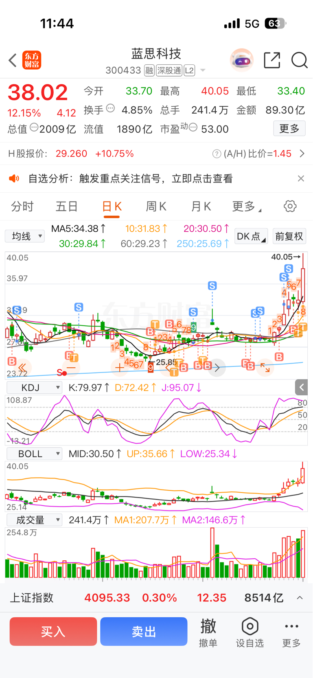Tap the info icon next to 总值
Image resolution: width=313 pixels, height=678 pixels.
coord(34,127)
